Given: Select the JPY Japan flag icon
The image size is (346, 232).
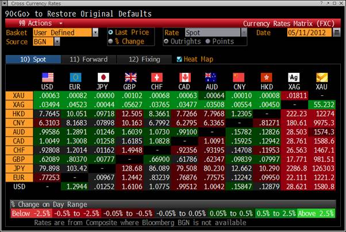Looking at the screenshot, I should 103,77.
